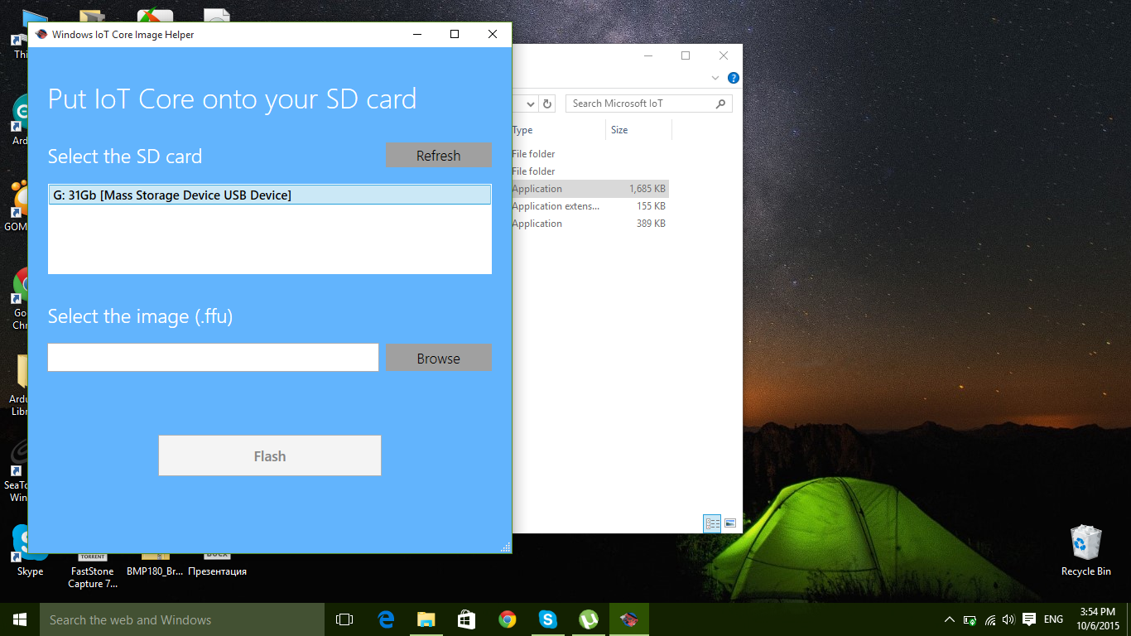Open the clock showing 3:54 PM
The image size is (1131, 636).
click(x=1098, y=619)
